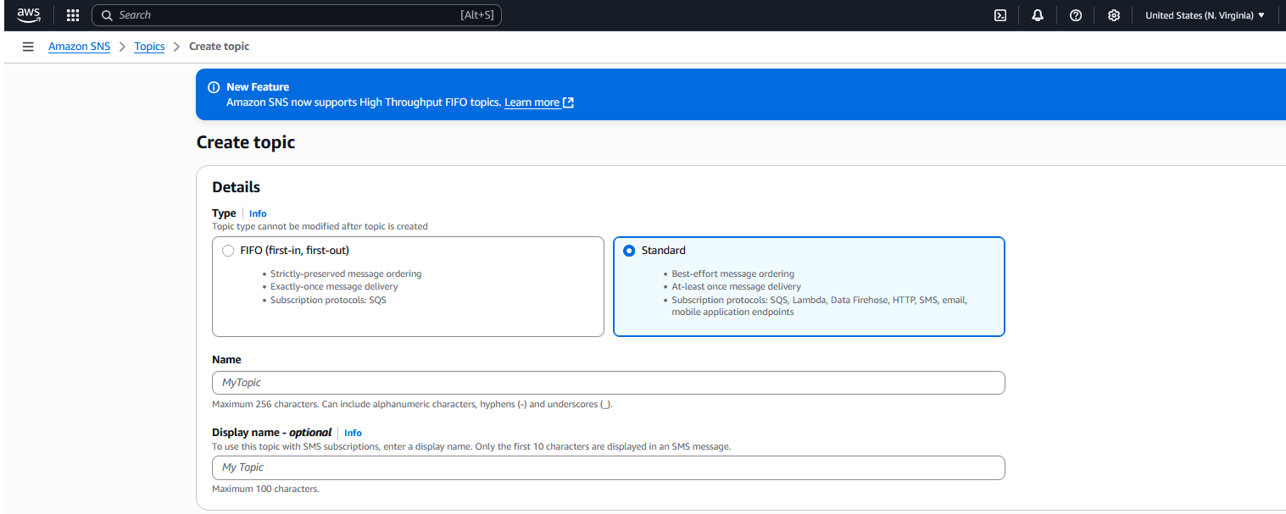This screenshot has width=1286, height=514.
Task: Click 'High Throughput FIFO topics' banner message
Action: [x=364, y=102]
